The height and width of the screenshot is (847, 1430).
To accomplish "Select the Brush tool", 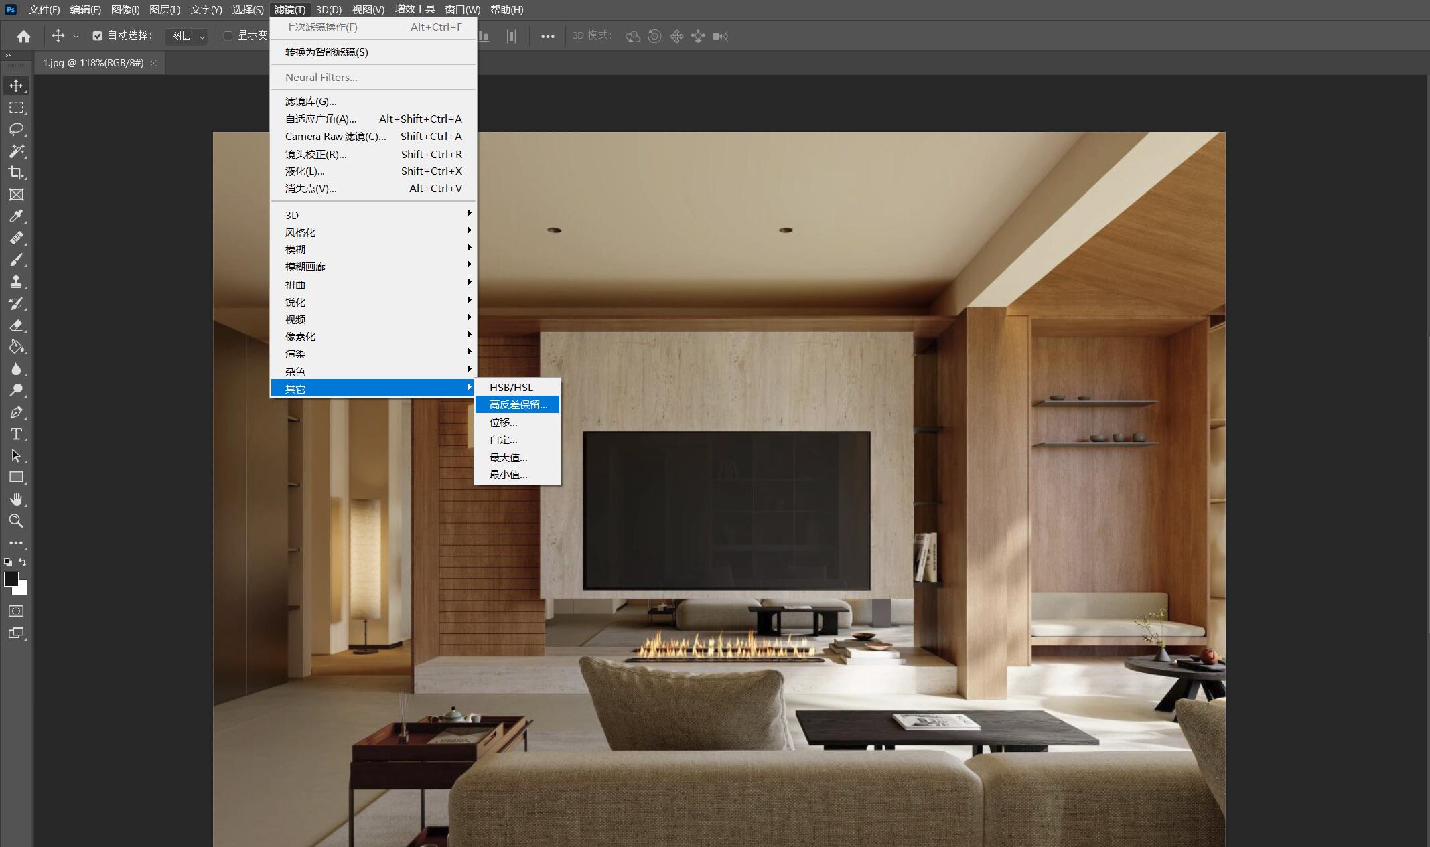I will (x=16, y=260).
